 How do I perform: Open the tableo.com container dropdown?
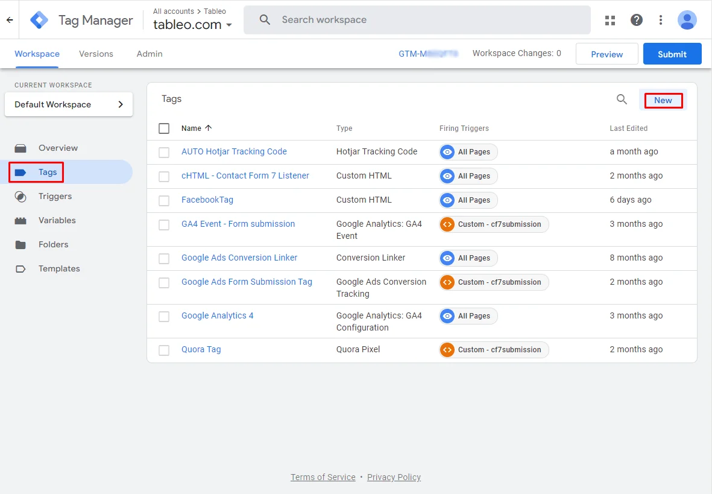coord(192,25)
